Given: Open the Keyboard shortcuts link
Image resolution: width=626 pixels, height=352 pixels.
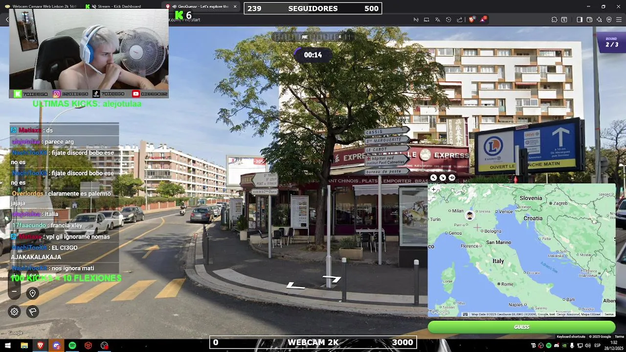Looking at the screenshot, I should (571, 336).
